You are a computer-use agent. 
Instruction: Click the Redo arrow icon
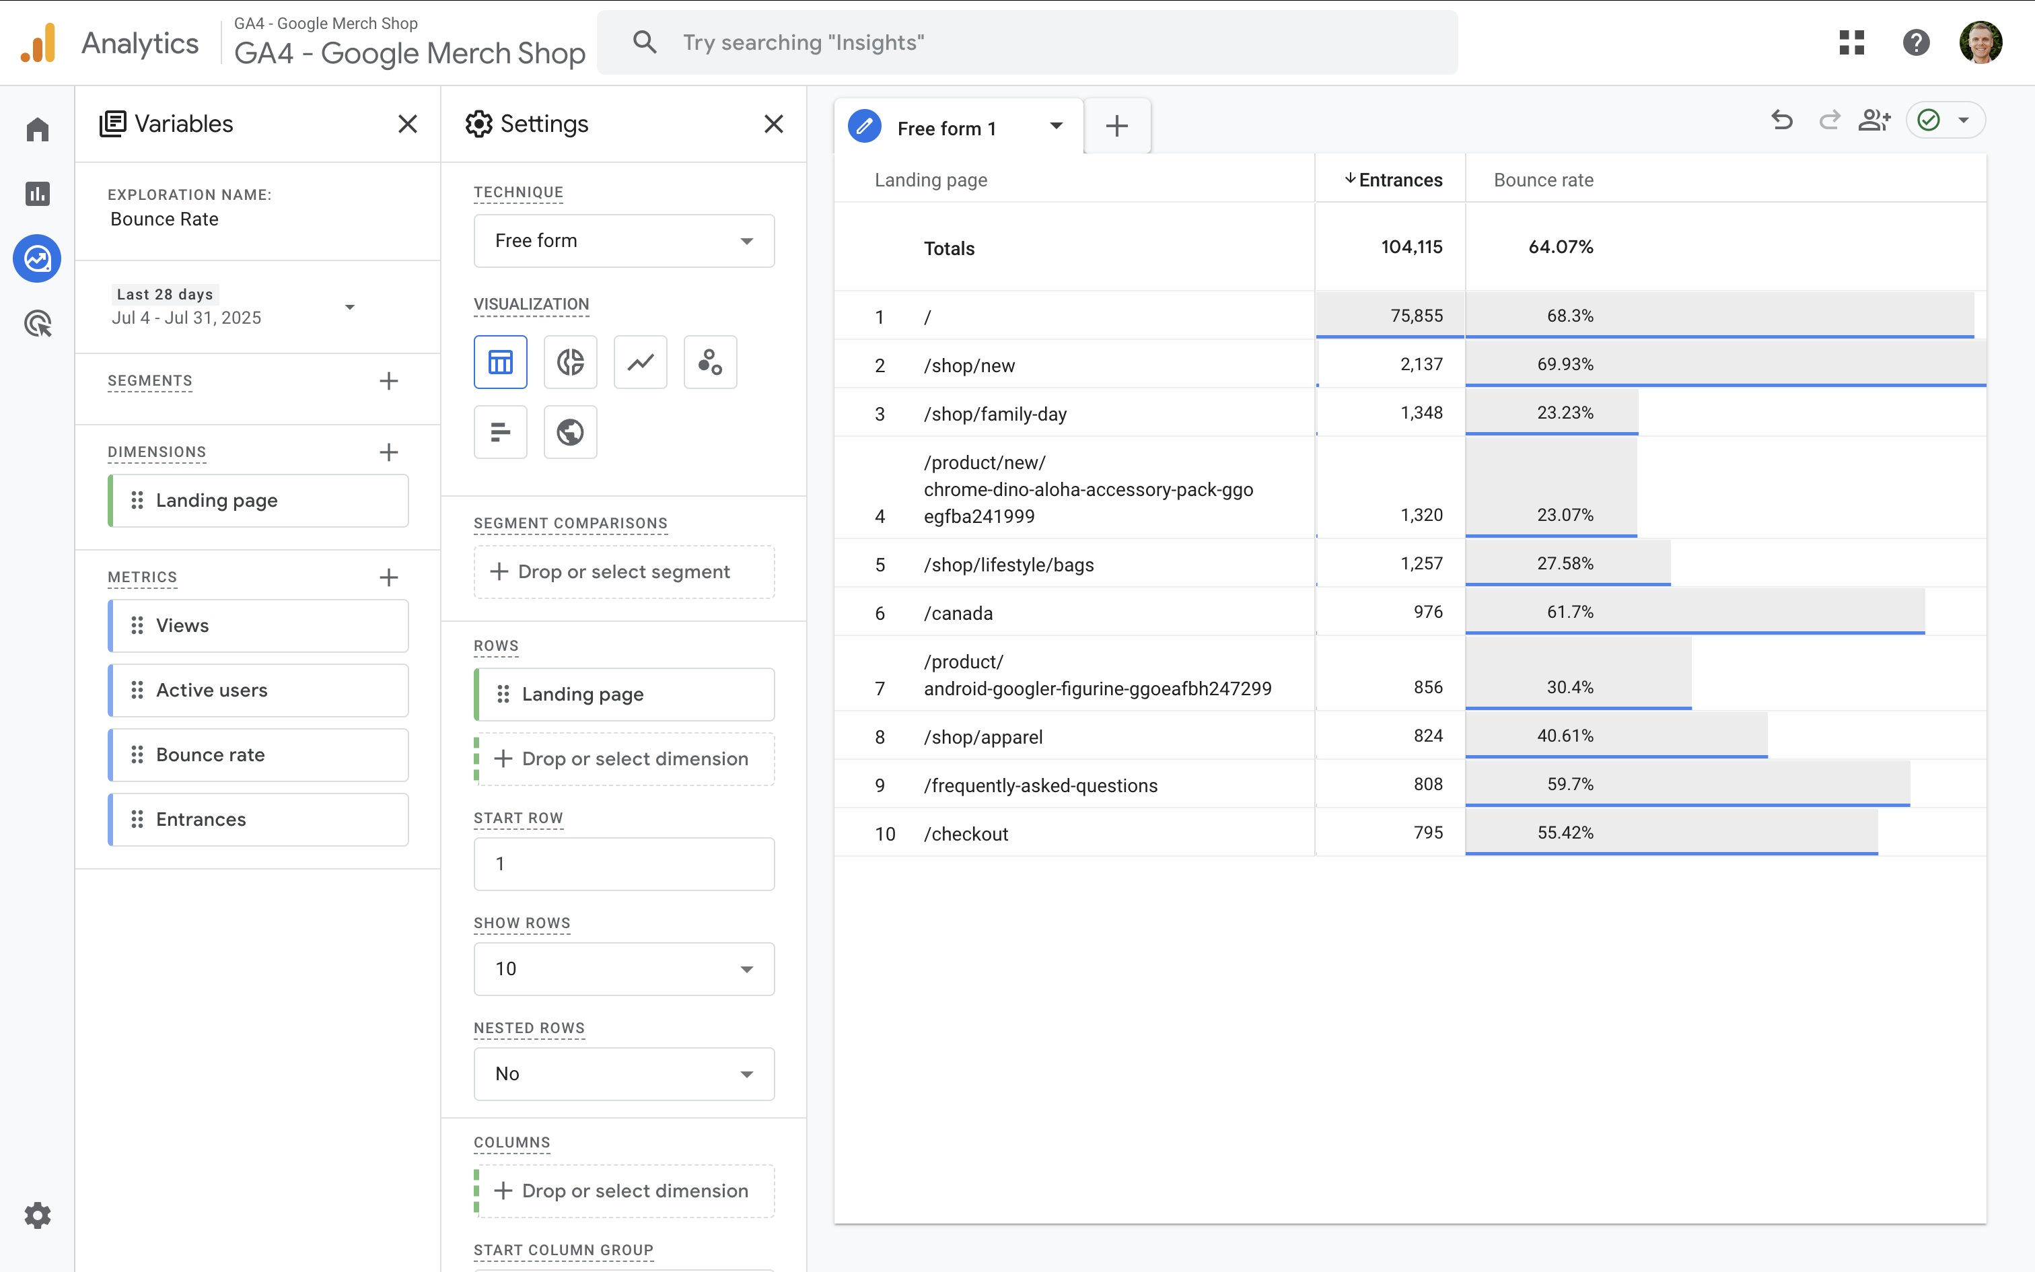pos(1829,120)
